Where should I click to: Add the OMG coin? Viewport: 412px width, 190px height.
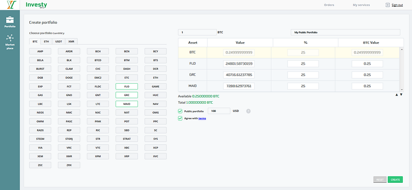(156, 112)
